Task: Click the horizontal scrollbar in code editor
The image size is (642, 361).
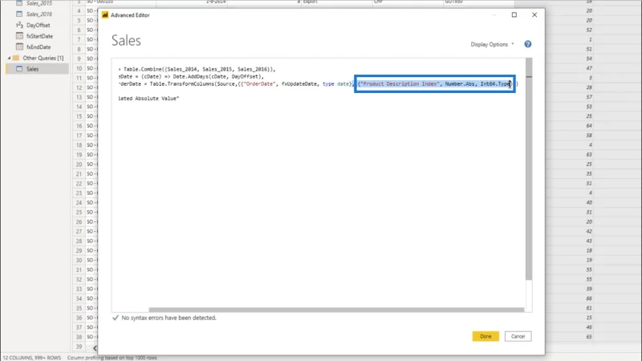Action: (336, 310)
